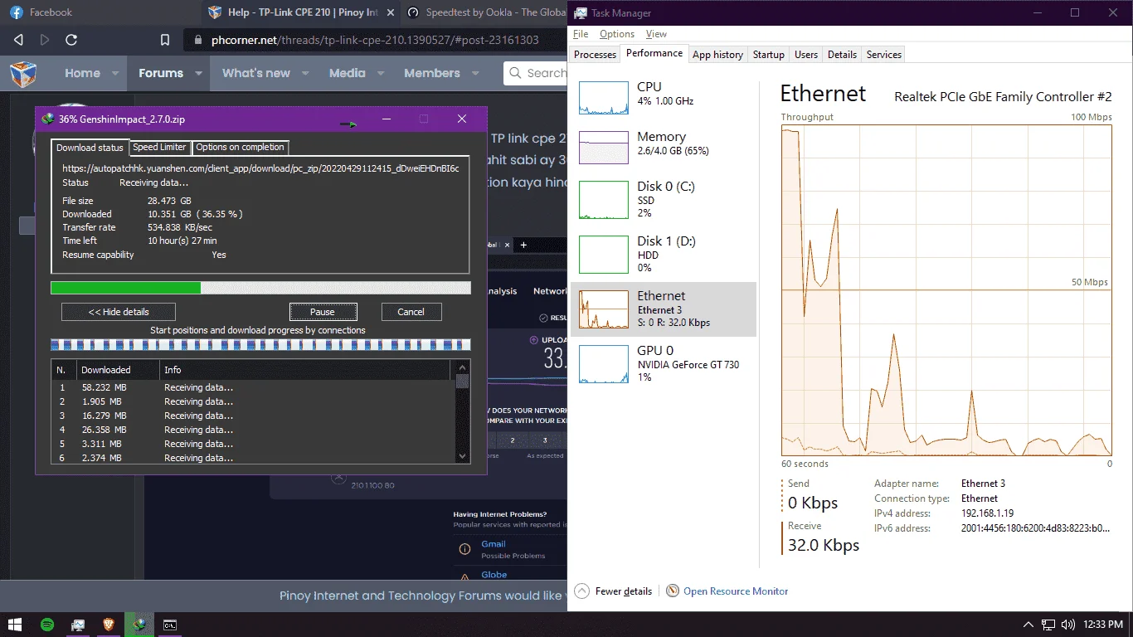
Task: Click the Fewer details up-arrow icon
Action: point(581,591)
